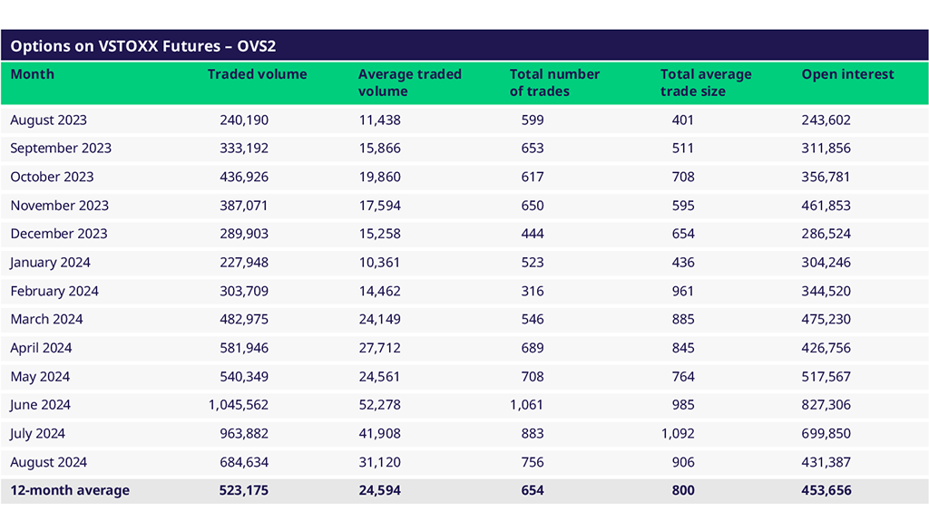Select the 'June 2024' row label
The height and width of the screenshot is (530, 929).
coord(41,405)
